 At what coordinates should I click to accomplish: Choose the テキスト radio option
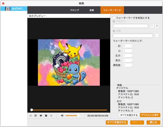click(114, 21)
